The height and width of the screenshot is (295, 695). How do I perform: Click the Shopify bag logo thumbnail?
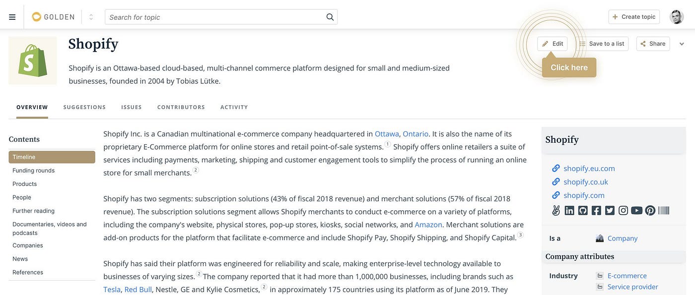coord(33,60)
